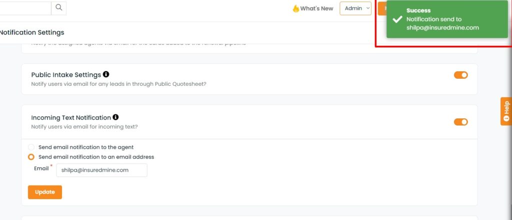Viewport: 512px width, 220px height.
Task: Click the What's New link
Action: click(x=316, y=8)
